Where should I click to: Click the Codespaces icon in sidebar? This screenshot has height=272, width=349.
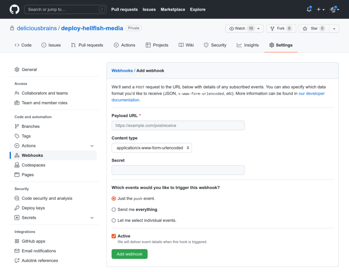pyautogui.click(x=17, y=165)
